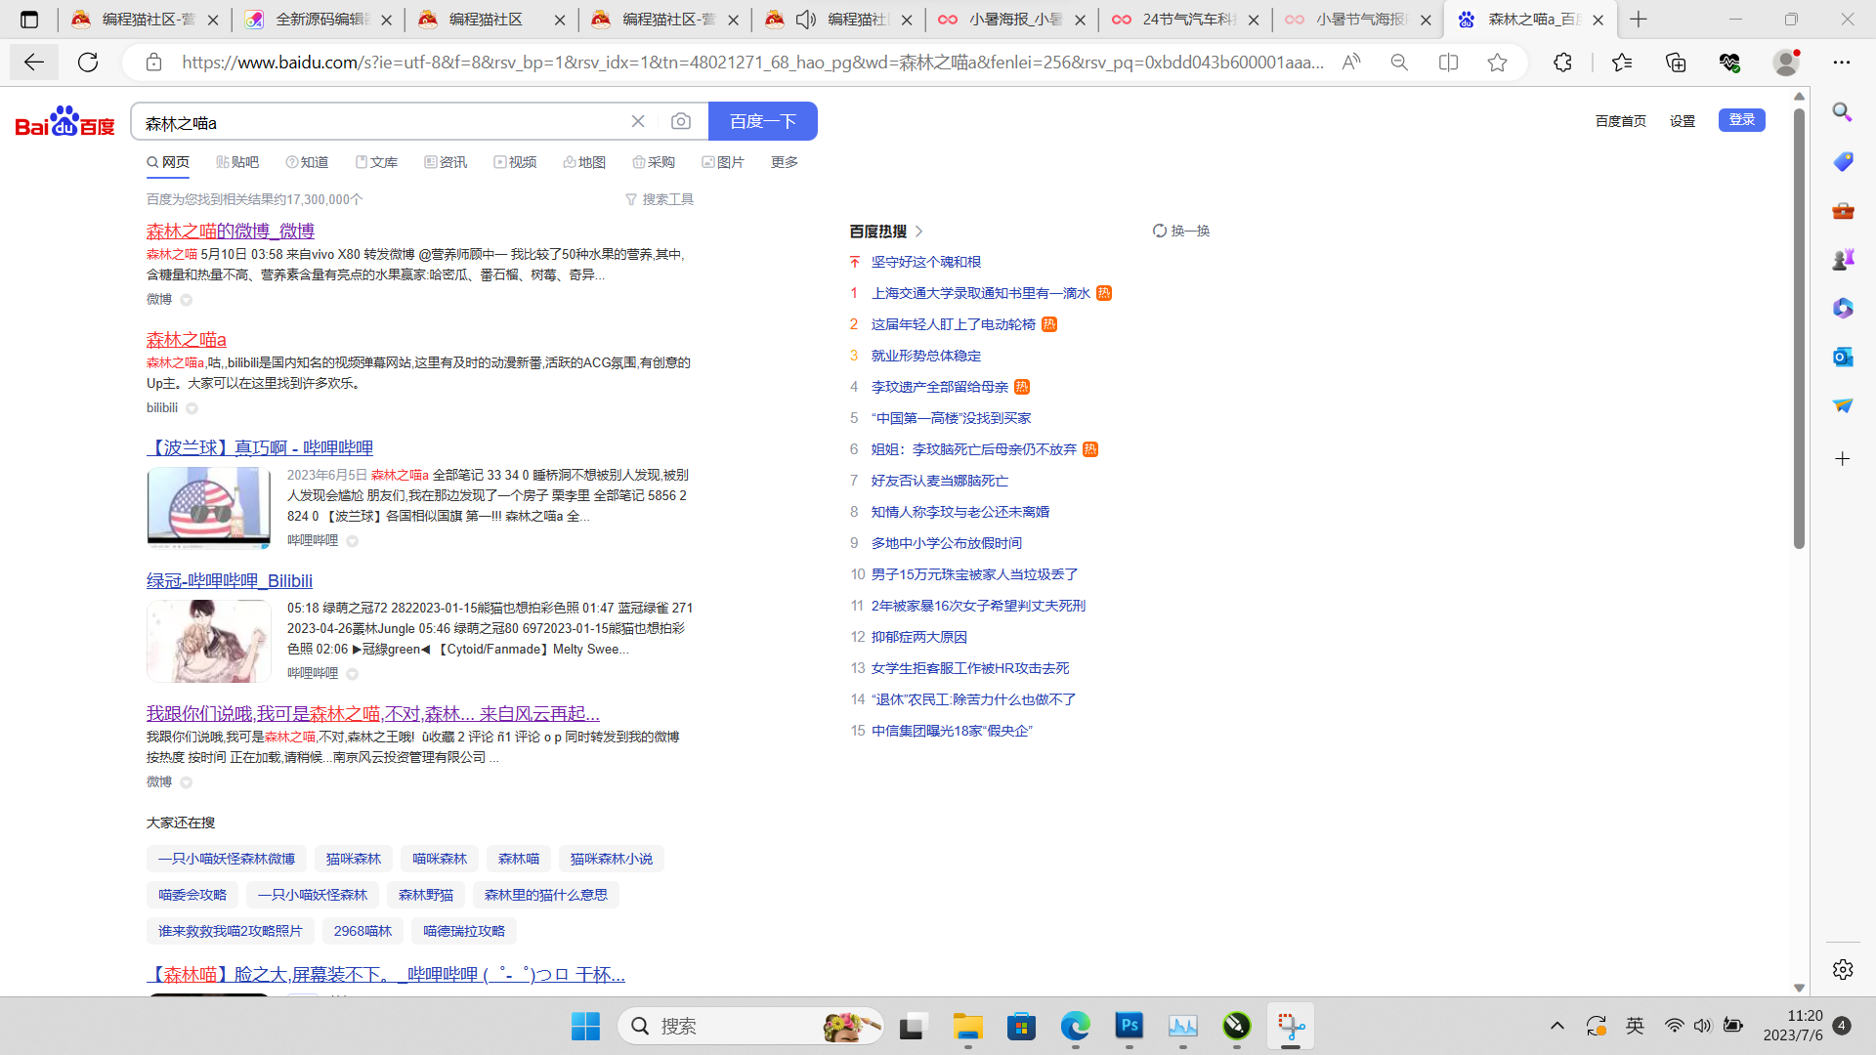1876x1055 pixels.
Task: Open sidebar Outlook icon
Action: click(1843, 357)
